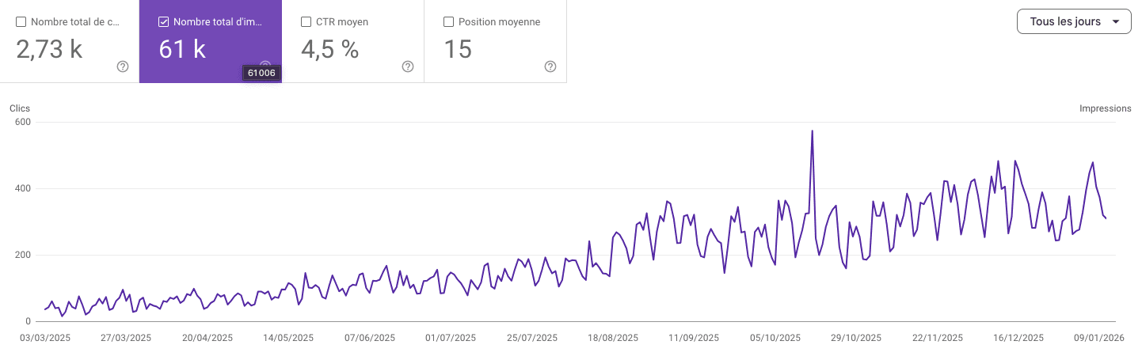Click the average position value 15
The height and width of the screenshot is (360, 1142).
tap(458, 49)
